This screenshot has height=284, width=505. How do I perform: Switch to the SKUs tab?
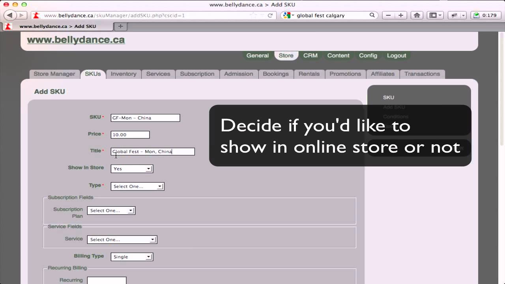tap(93, 74)
